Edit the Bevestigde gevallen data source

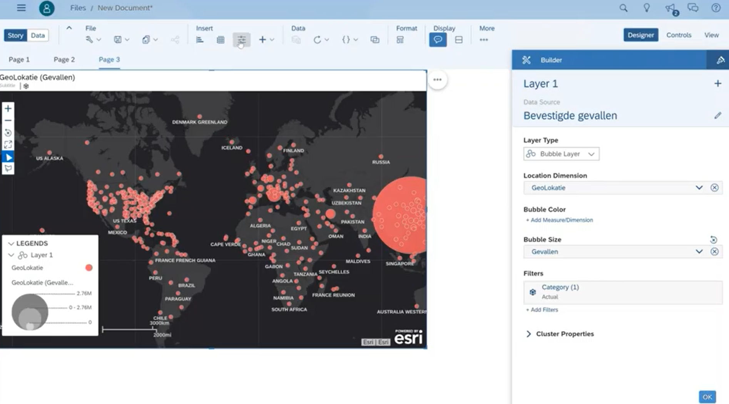[x=717, y=116]
